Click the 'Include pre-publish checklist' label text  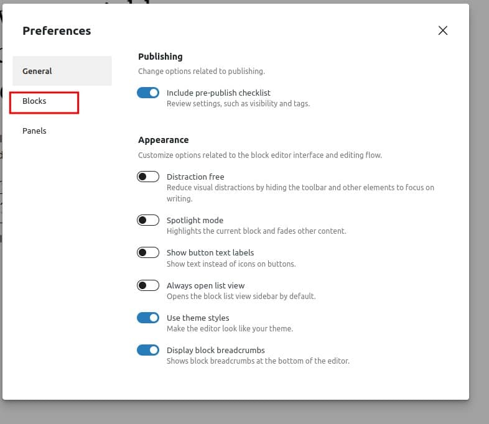(218, 93)
